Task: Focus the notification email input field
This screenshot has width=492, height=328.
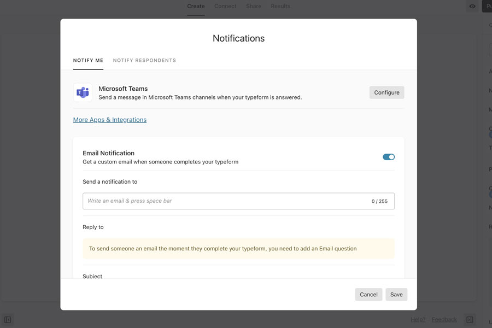Action: coord(238,201)
